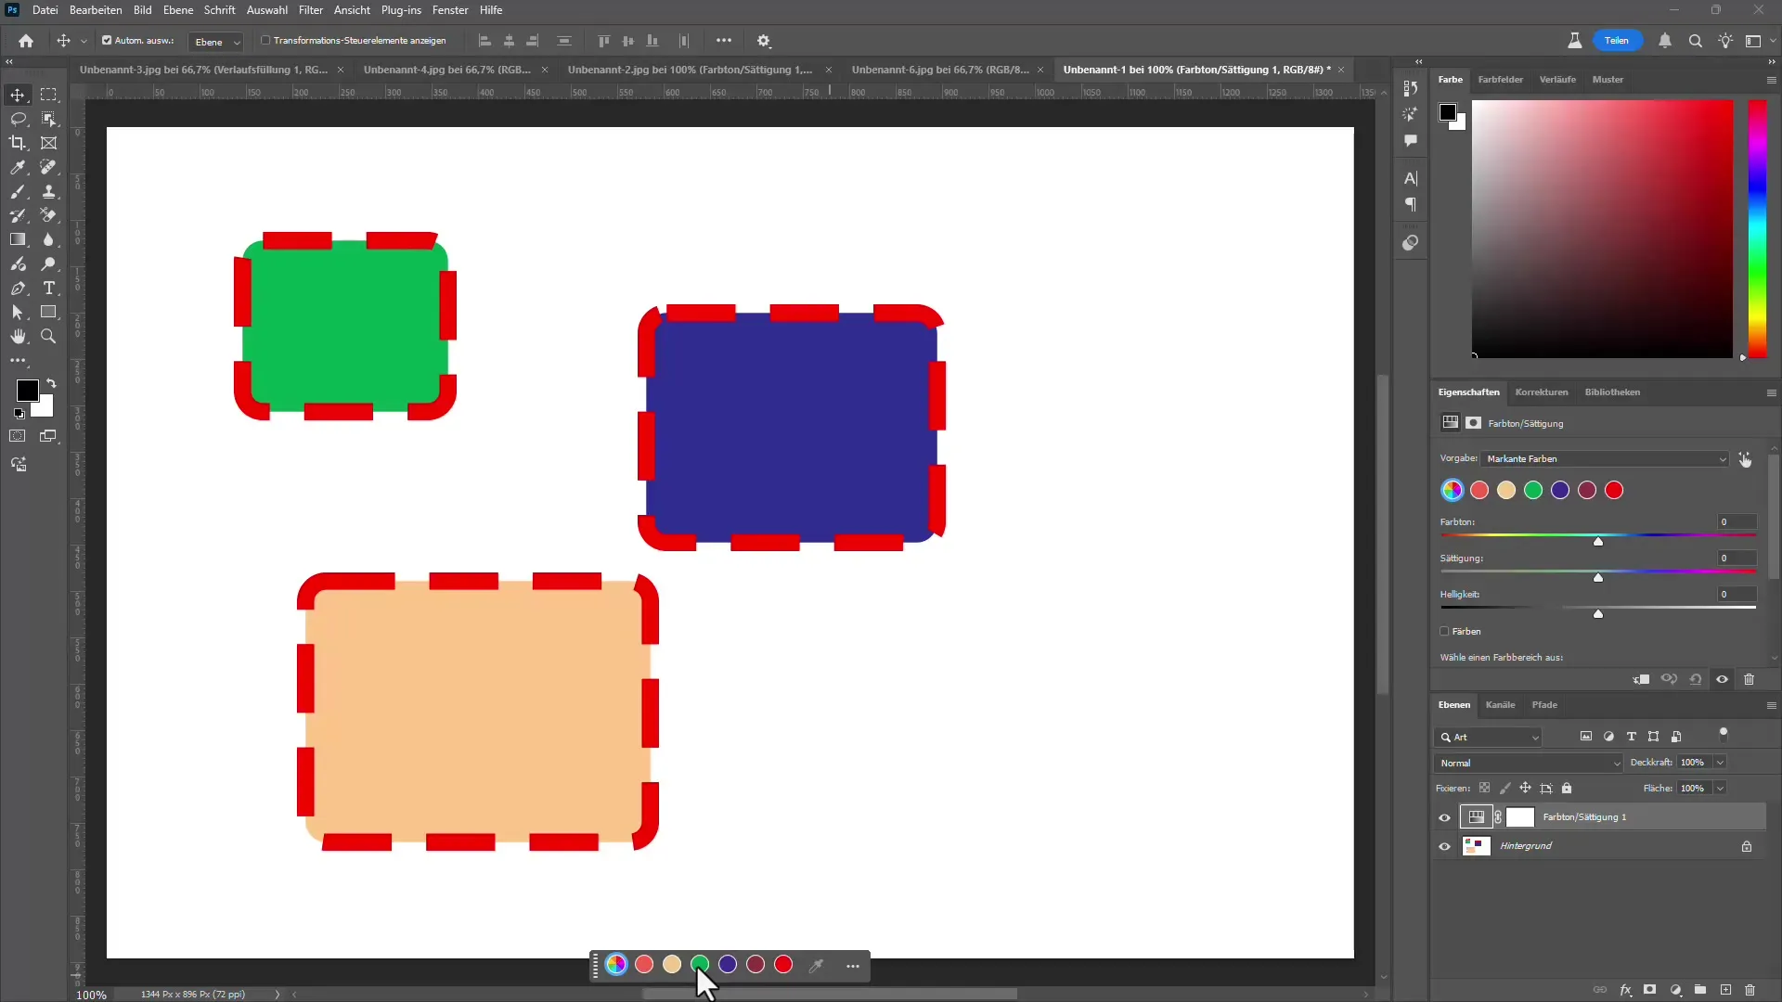Open the Deckkraft opacity dropdown arrow
The width and height of the screenshot is (1782, 1002).
(x=1720, y=763)
